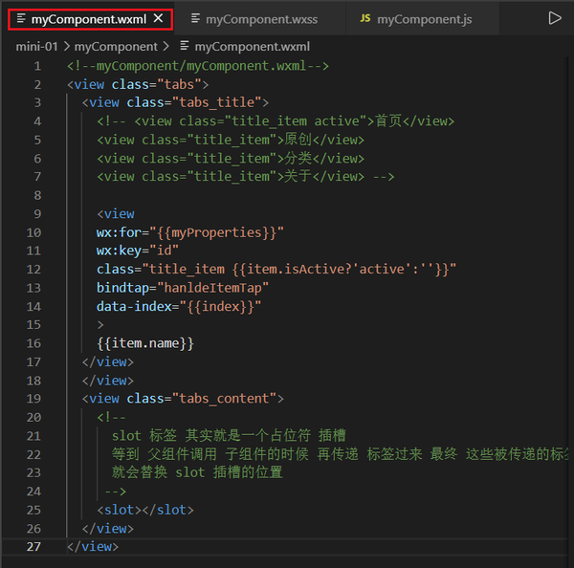Screen dimensions: 574x568
Task: Click the file icon on myComponent.wxml tab
Action: click(x=21, y=18)
